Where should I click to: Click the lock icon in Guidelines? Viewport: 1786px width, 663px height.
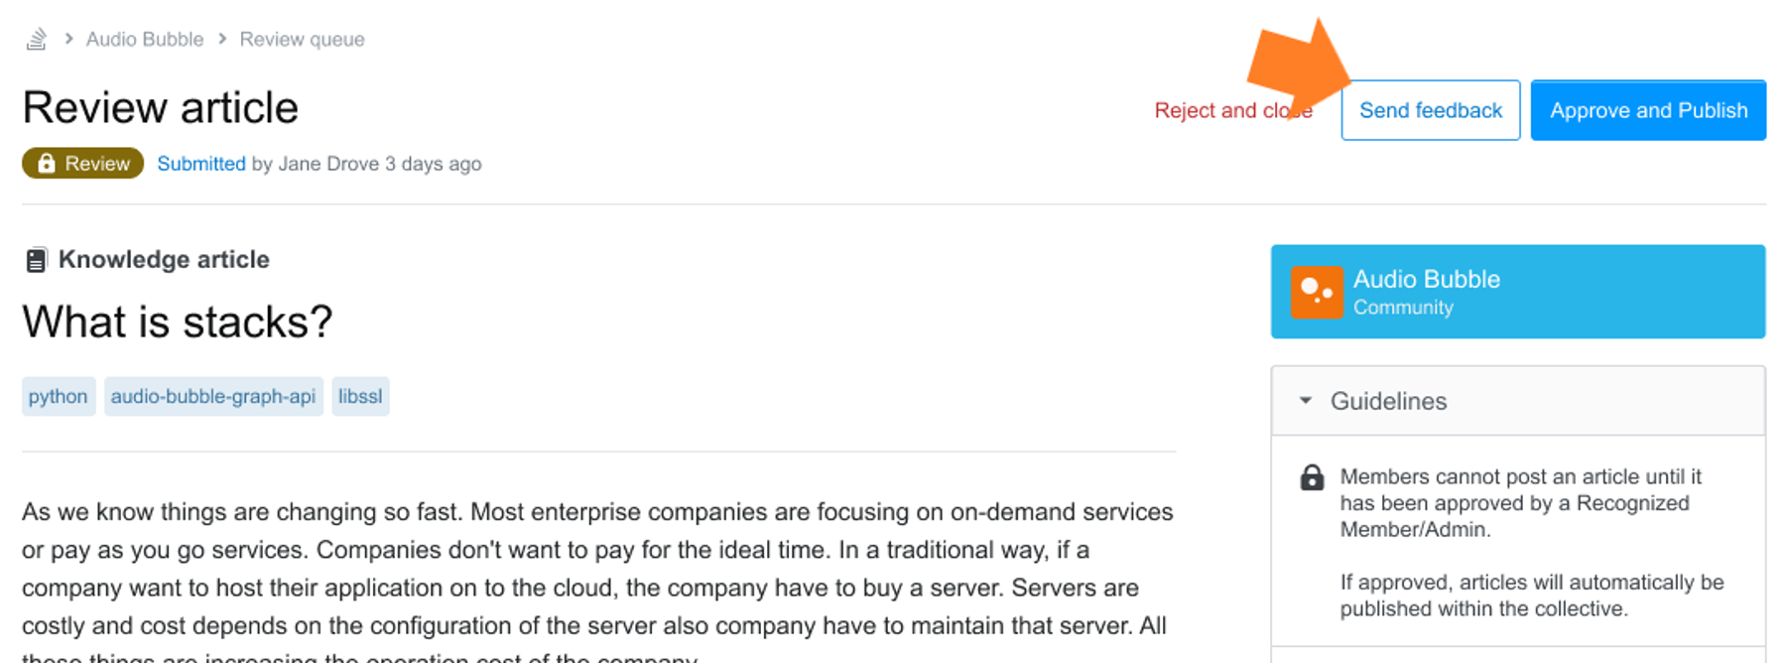(1312, 477)
